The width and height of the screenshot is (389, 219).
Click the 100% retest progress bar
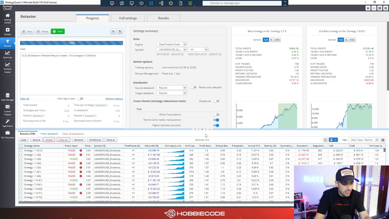point(72,43)
